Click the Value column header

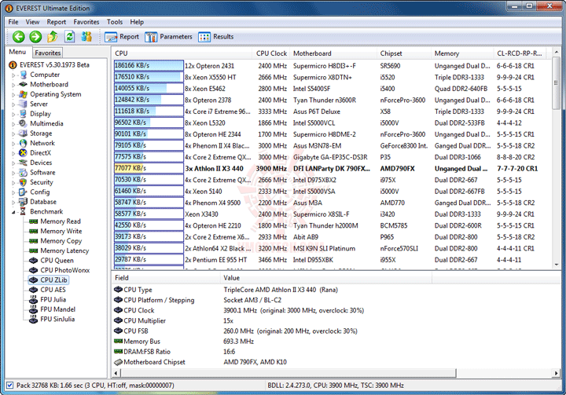tap(326, 278)
